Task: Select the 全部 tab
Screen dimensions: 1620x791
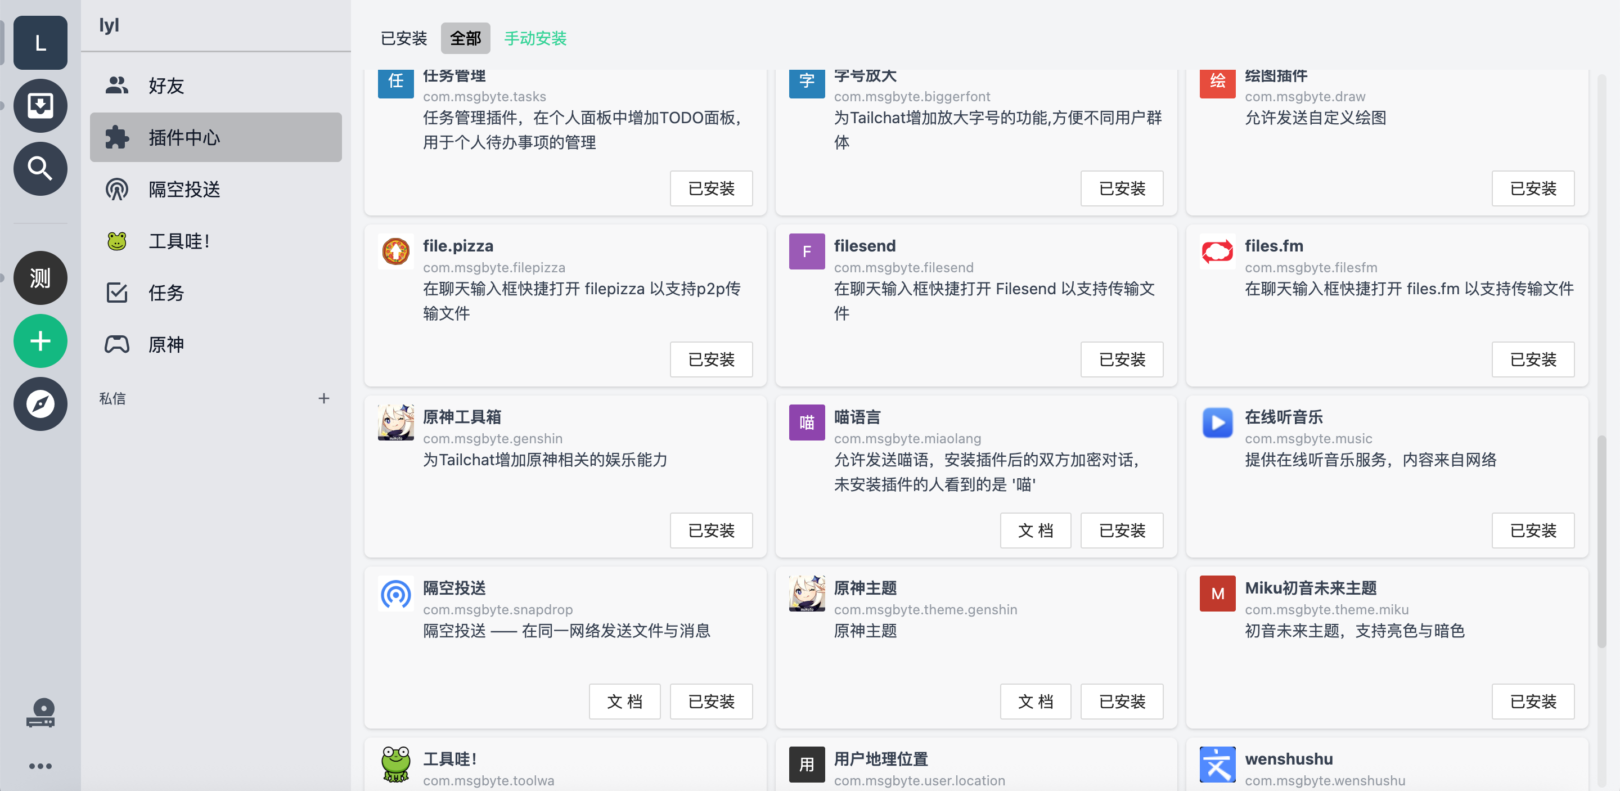Action: pyautogui.click(x=465, y=38)
